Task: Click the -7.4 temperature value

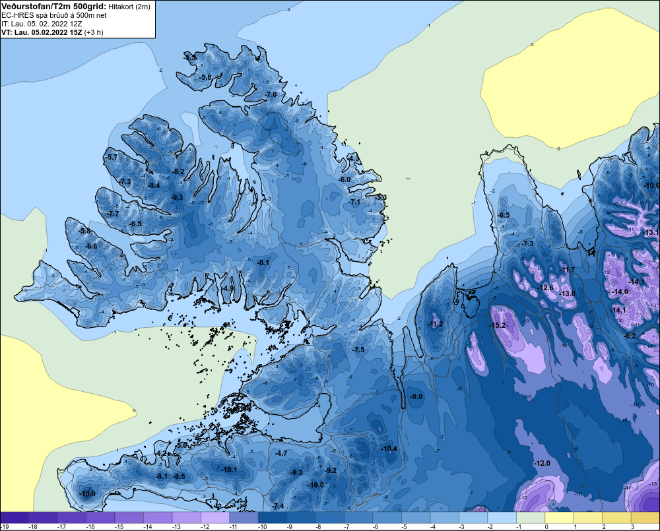Action: coord(278,506)
